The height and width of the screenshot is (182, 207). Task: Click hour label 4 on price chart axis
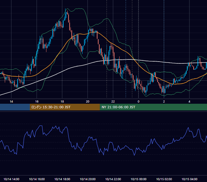pyautogui.click(x=189, y=102)
